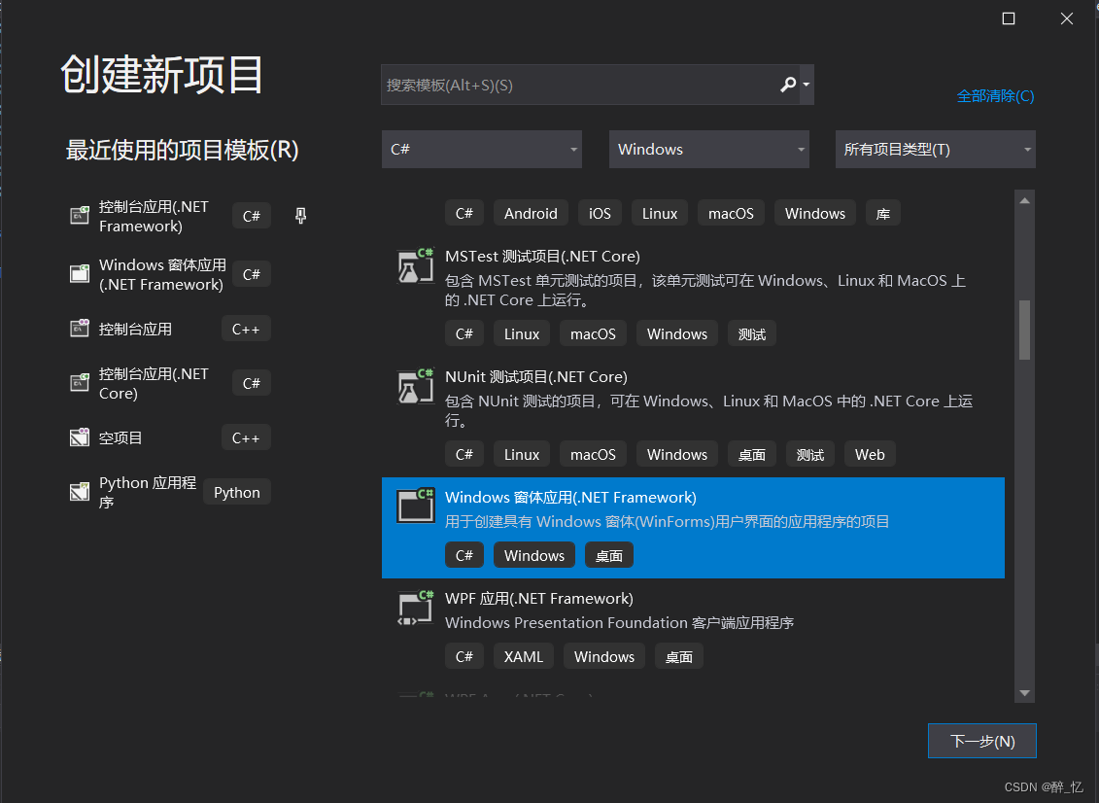
Task: Click the Python 应用程序 icon
Action: click(x=79, y=491)
